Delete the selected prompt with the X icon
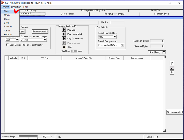184x140 pixels. (172, 68)
